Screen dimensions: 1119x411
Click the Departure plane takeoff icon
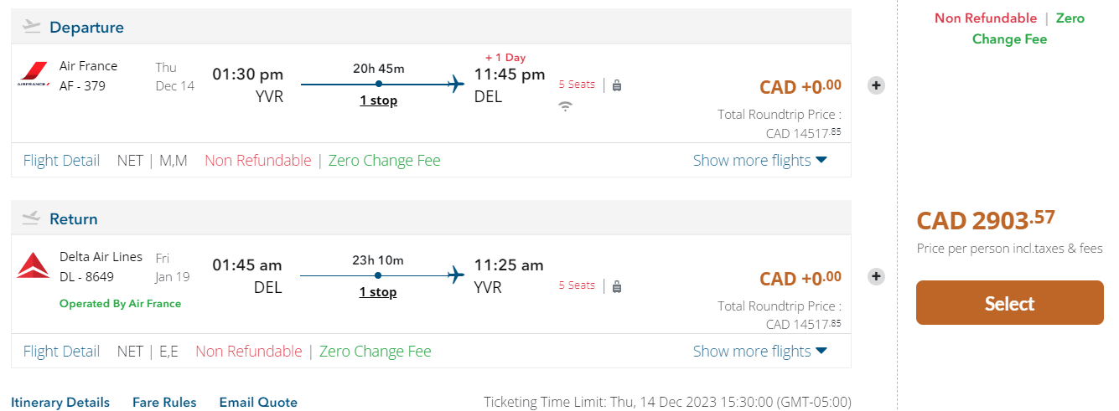pyautogui.click(x=32, y=27)
